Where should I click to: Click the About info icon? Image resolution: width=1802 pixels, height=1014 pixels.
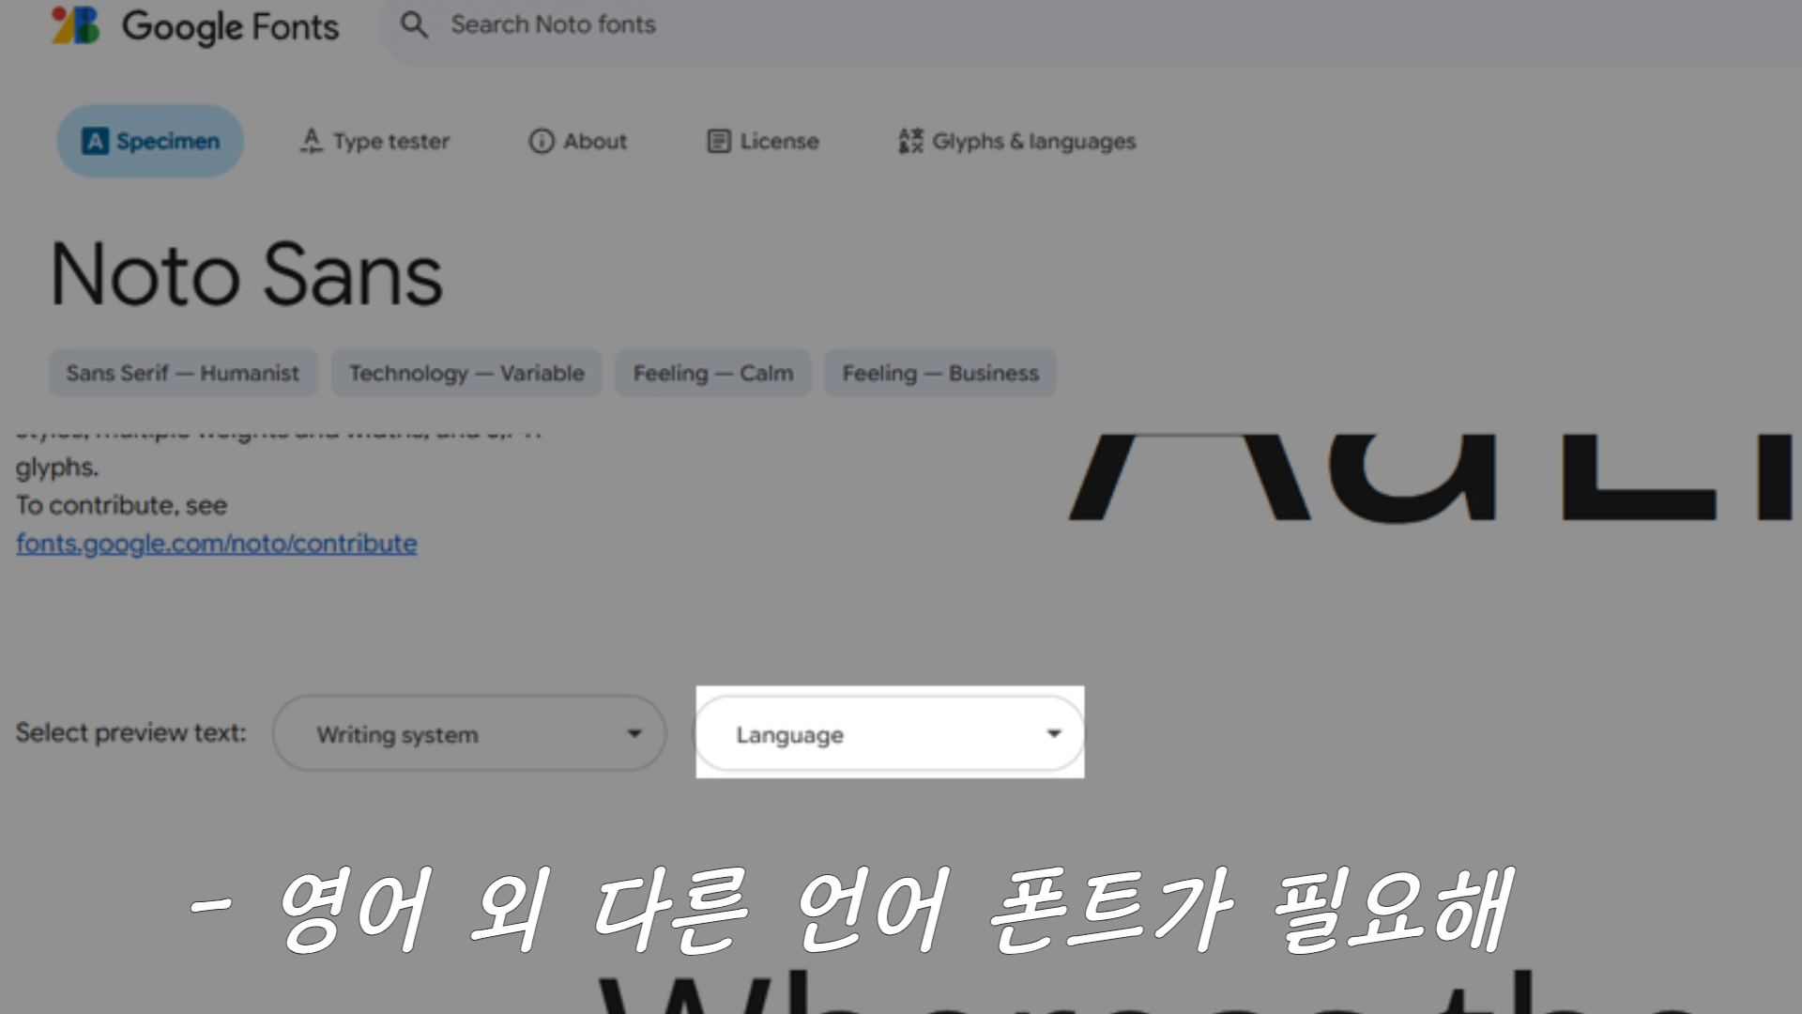[542, 141]
